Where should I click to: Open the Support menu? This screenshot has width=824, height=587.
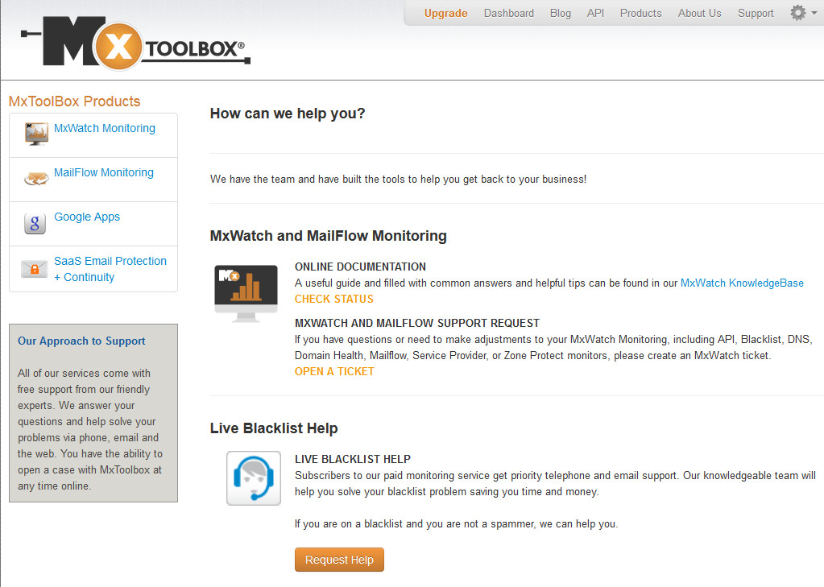click(x=755, y=13)
